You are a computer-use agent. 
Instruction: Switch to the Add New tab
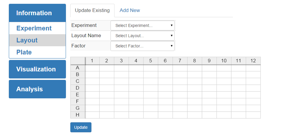130,10
